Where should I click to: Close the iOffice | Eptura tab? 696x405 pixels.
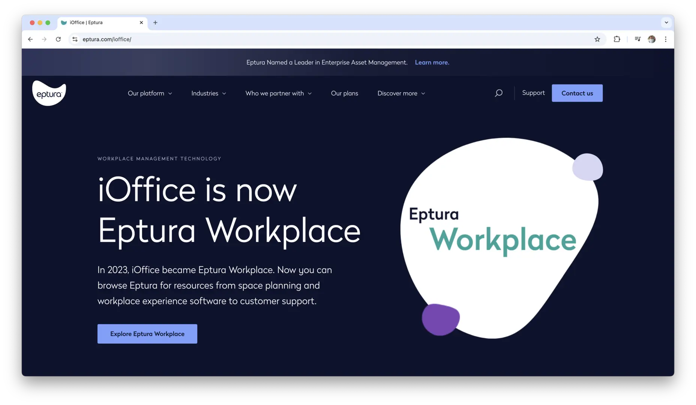click(x=141, y=22)
